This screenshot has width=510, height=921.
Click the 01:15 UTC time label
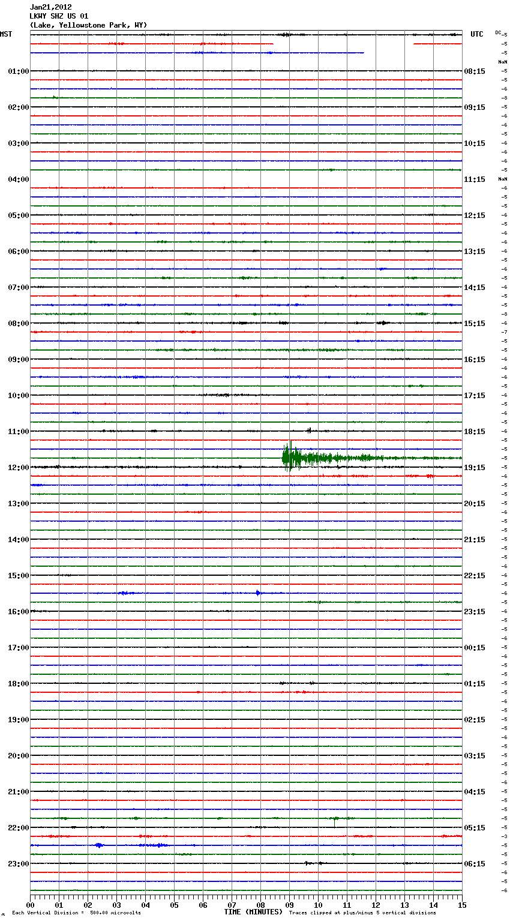point(475,684)
